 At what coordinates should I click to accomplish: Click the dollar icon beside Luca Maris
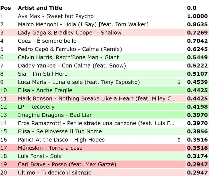[179, 82]
